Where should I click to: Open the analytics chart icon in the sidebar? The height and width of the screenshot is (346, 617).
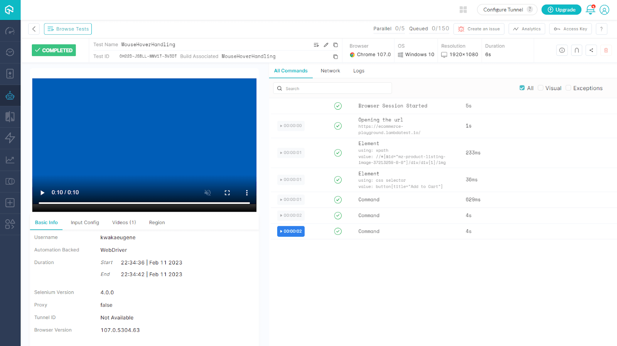10,160
